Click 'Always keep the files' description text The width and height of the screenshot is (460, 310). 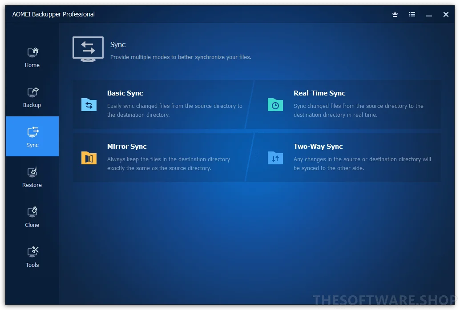(x=169, y=164)
